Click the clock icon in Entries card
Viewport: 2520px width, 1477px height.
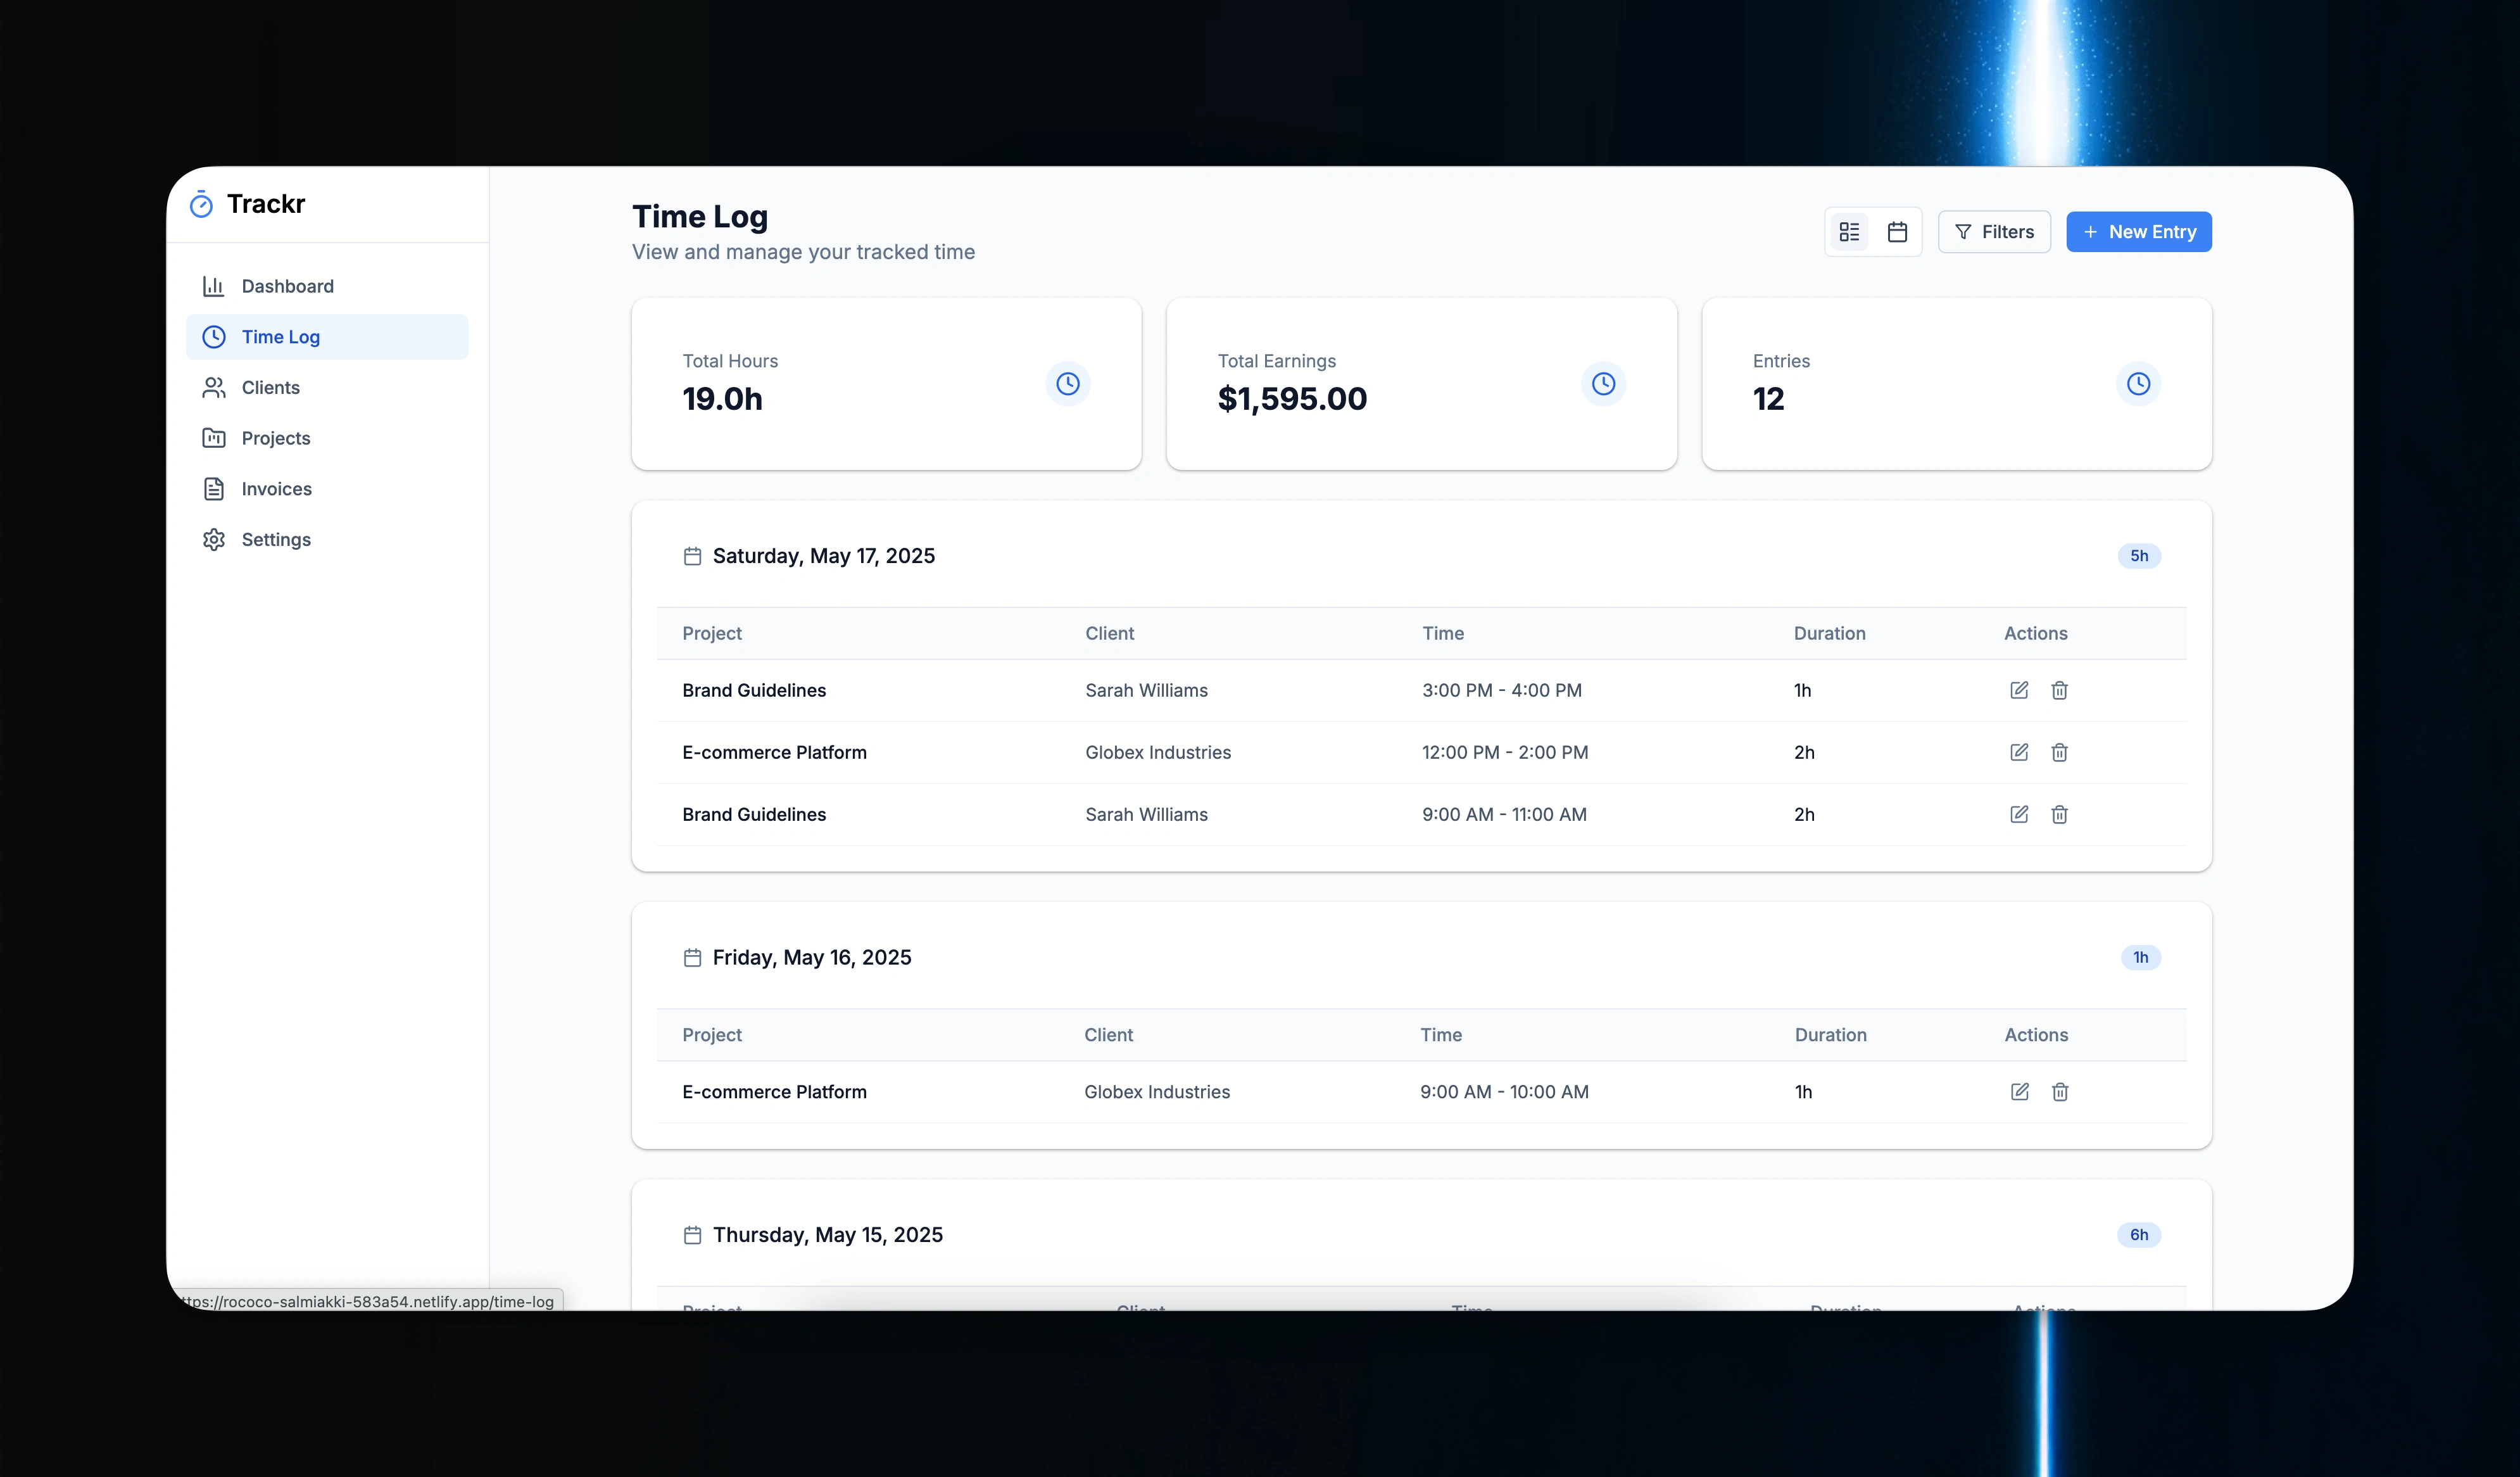[x=2138, y=384]
